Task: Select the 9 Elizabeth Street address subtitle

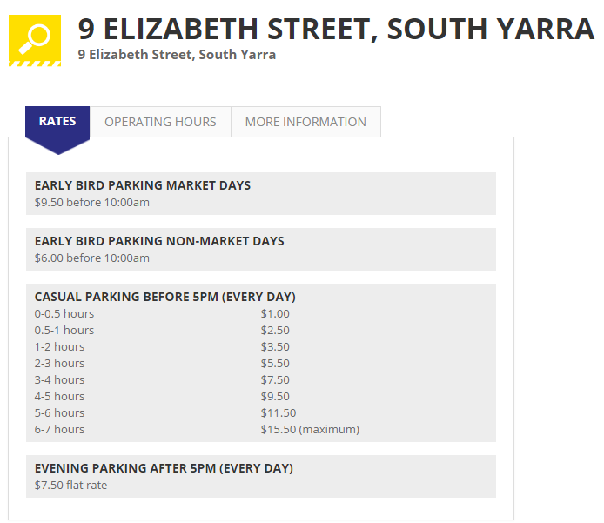Action: 177,55
